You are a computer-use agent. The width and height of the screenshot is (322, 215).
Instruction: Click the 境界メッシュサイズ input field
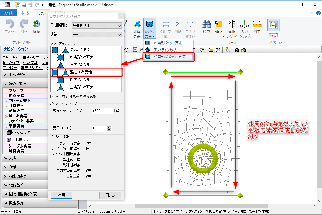[x=102, y=111]
